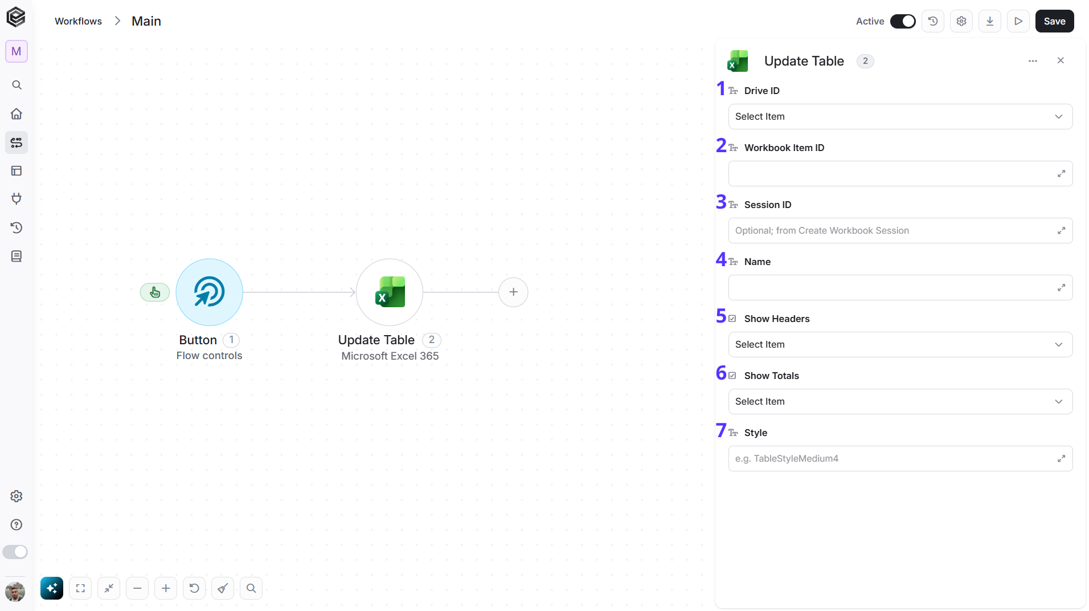
Task: Open the search icon in left sidebar
Action: click(x=17, y=85)
